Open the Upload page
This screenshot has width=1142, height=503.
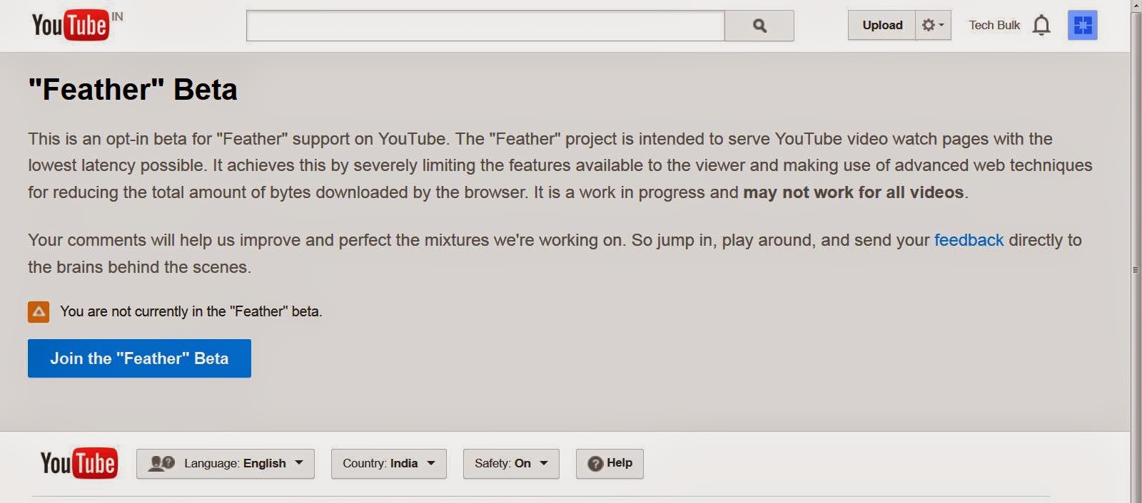882,25
